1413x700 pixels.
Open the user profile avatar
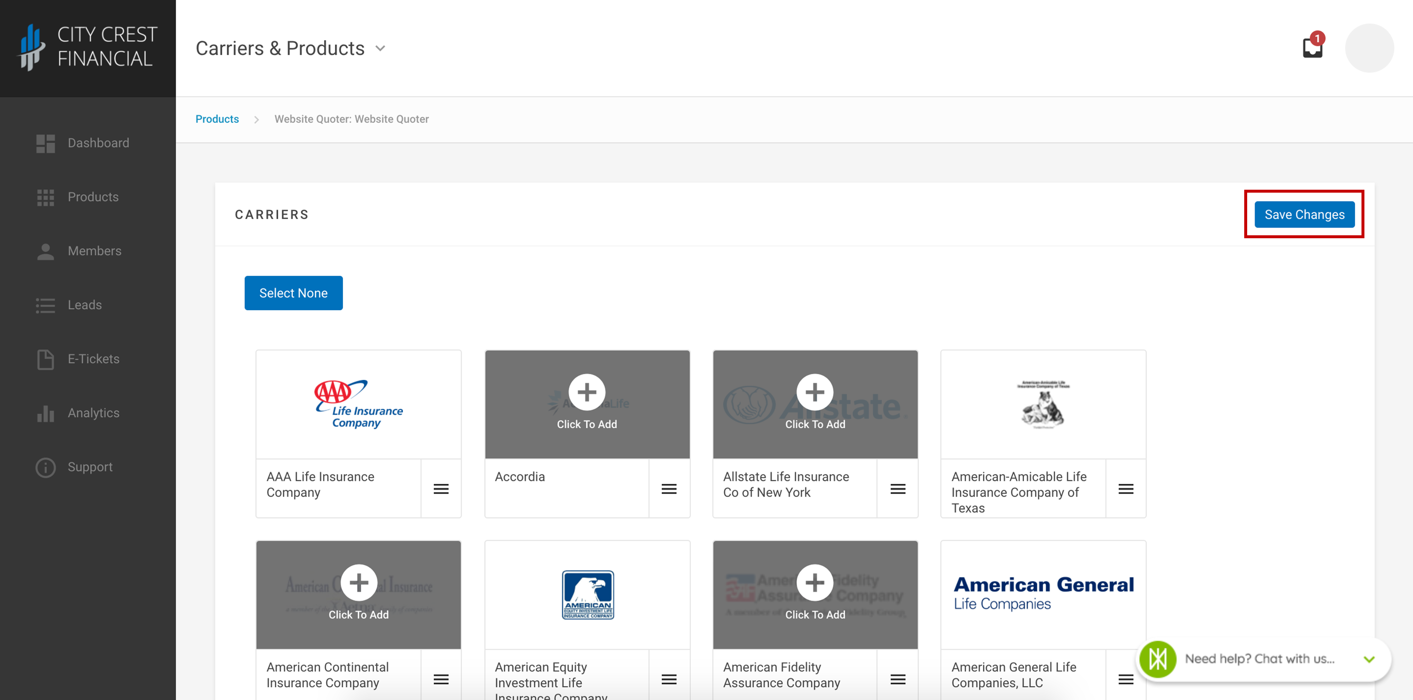pyautogui.click(x=1369, y=48)
